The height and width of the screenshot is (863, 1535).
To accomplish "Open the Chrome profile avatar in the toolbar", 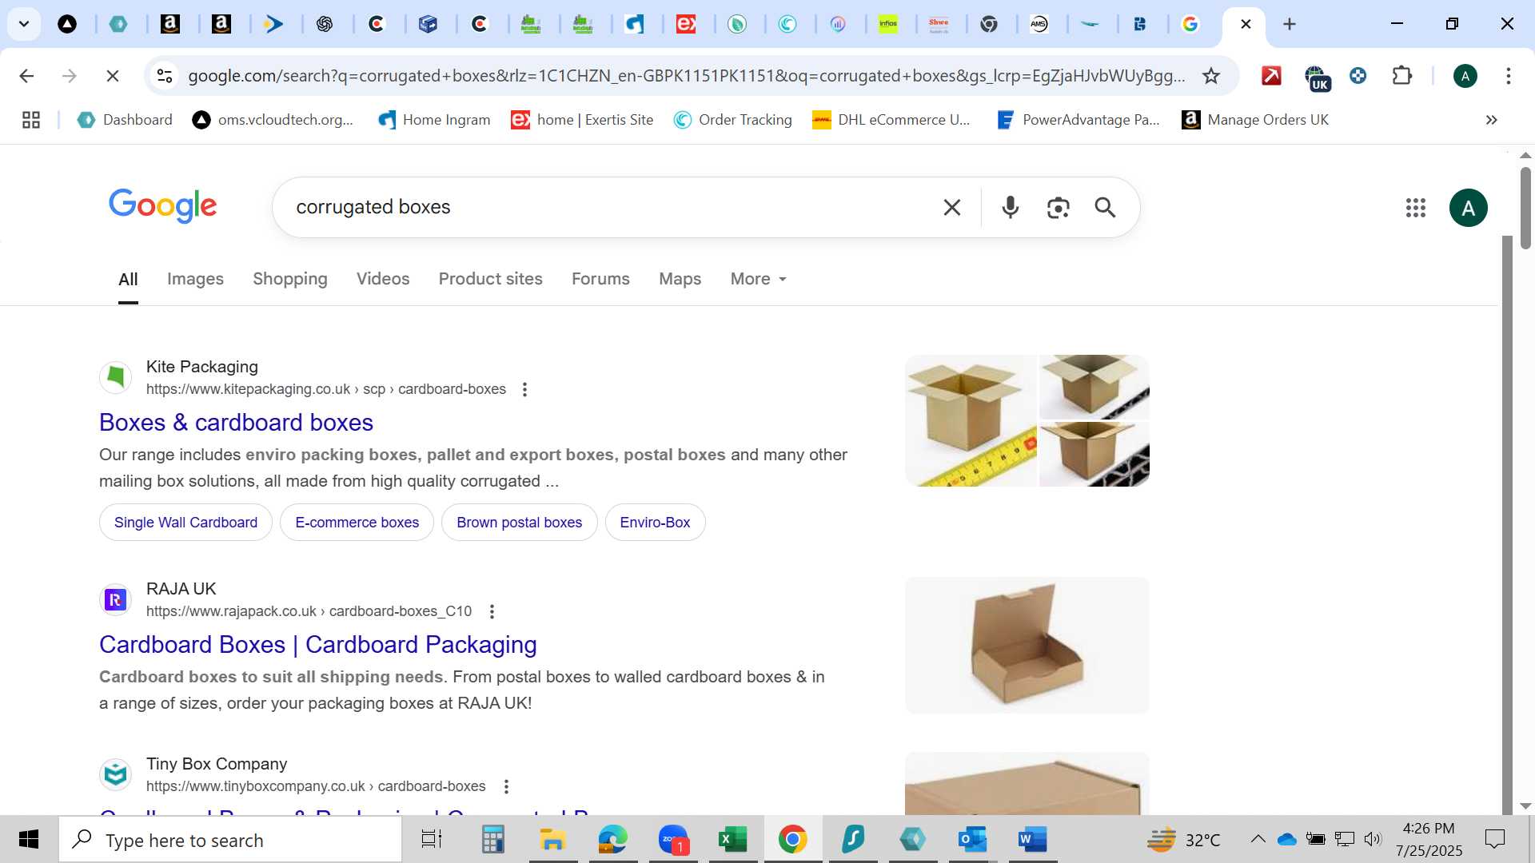I will coord(1465,76).
